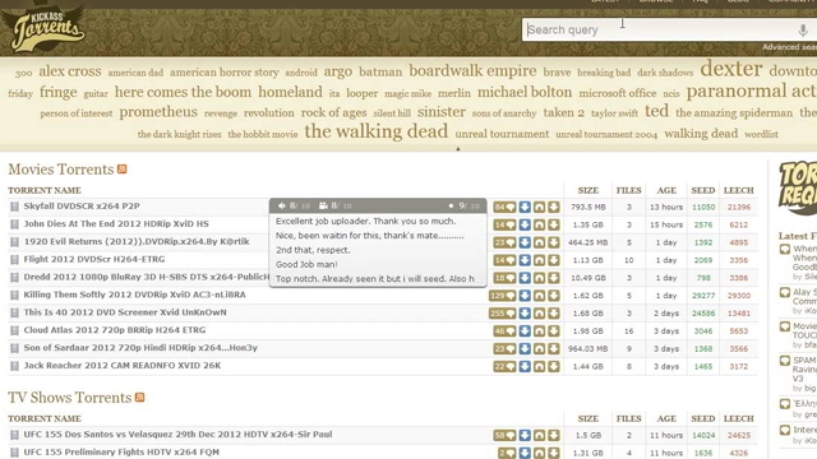The width and height of the screenshot is (817, 459).
Task: Open John Dies At The End 2012 HDRip torrent
Action: pyautogui.click(x=116, y=224)
